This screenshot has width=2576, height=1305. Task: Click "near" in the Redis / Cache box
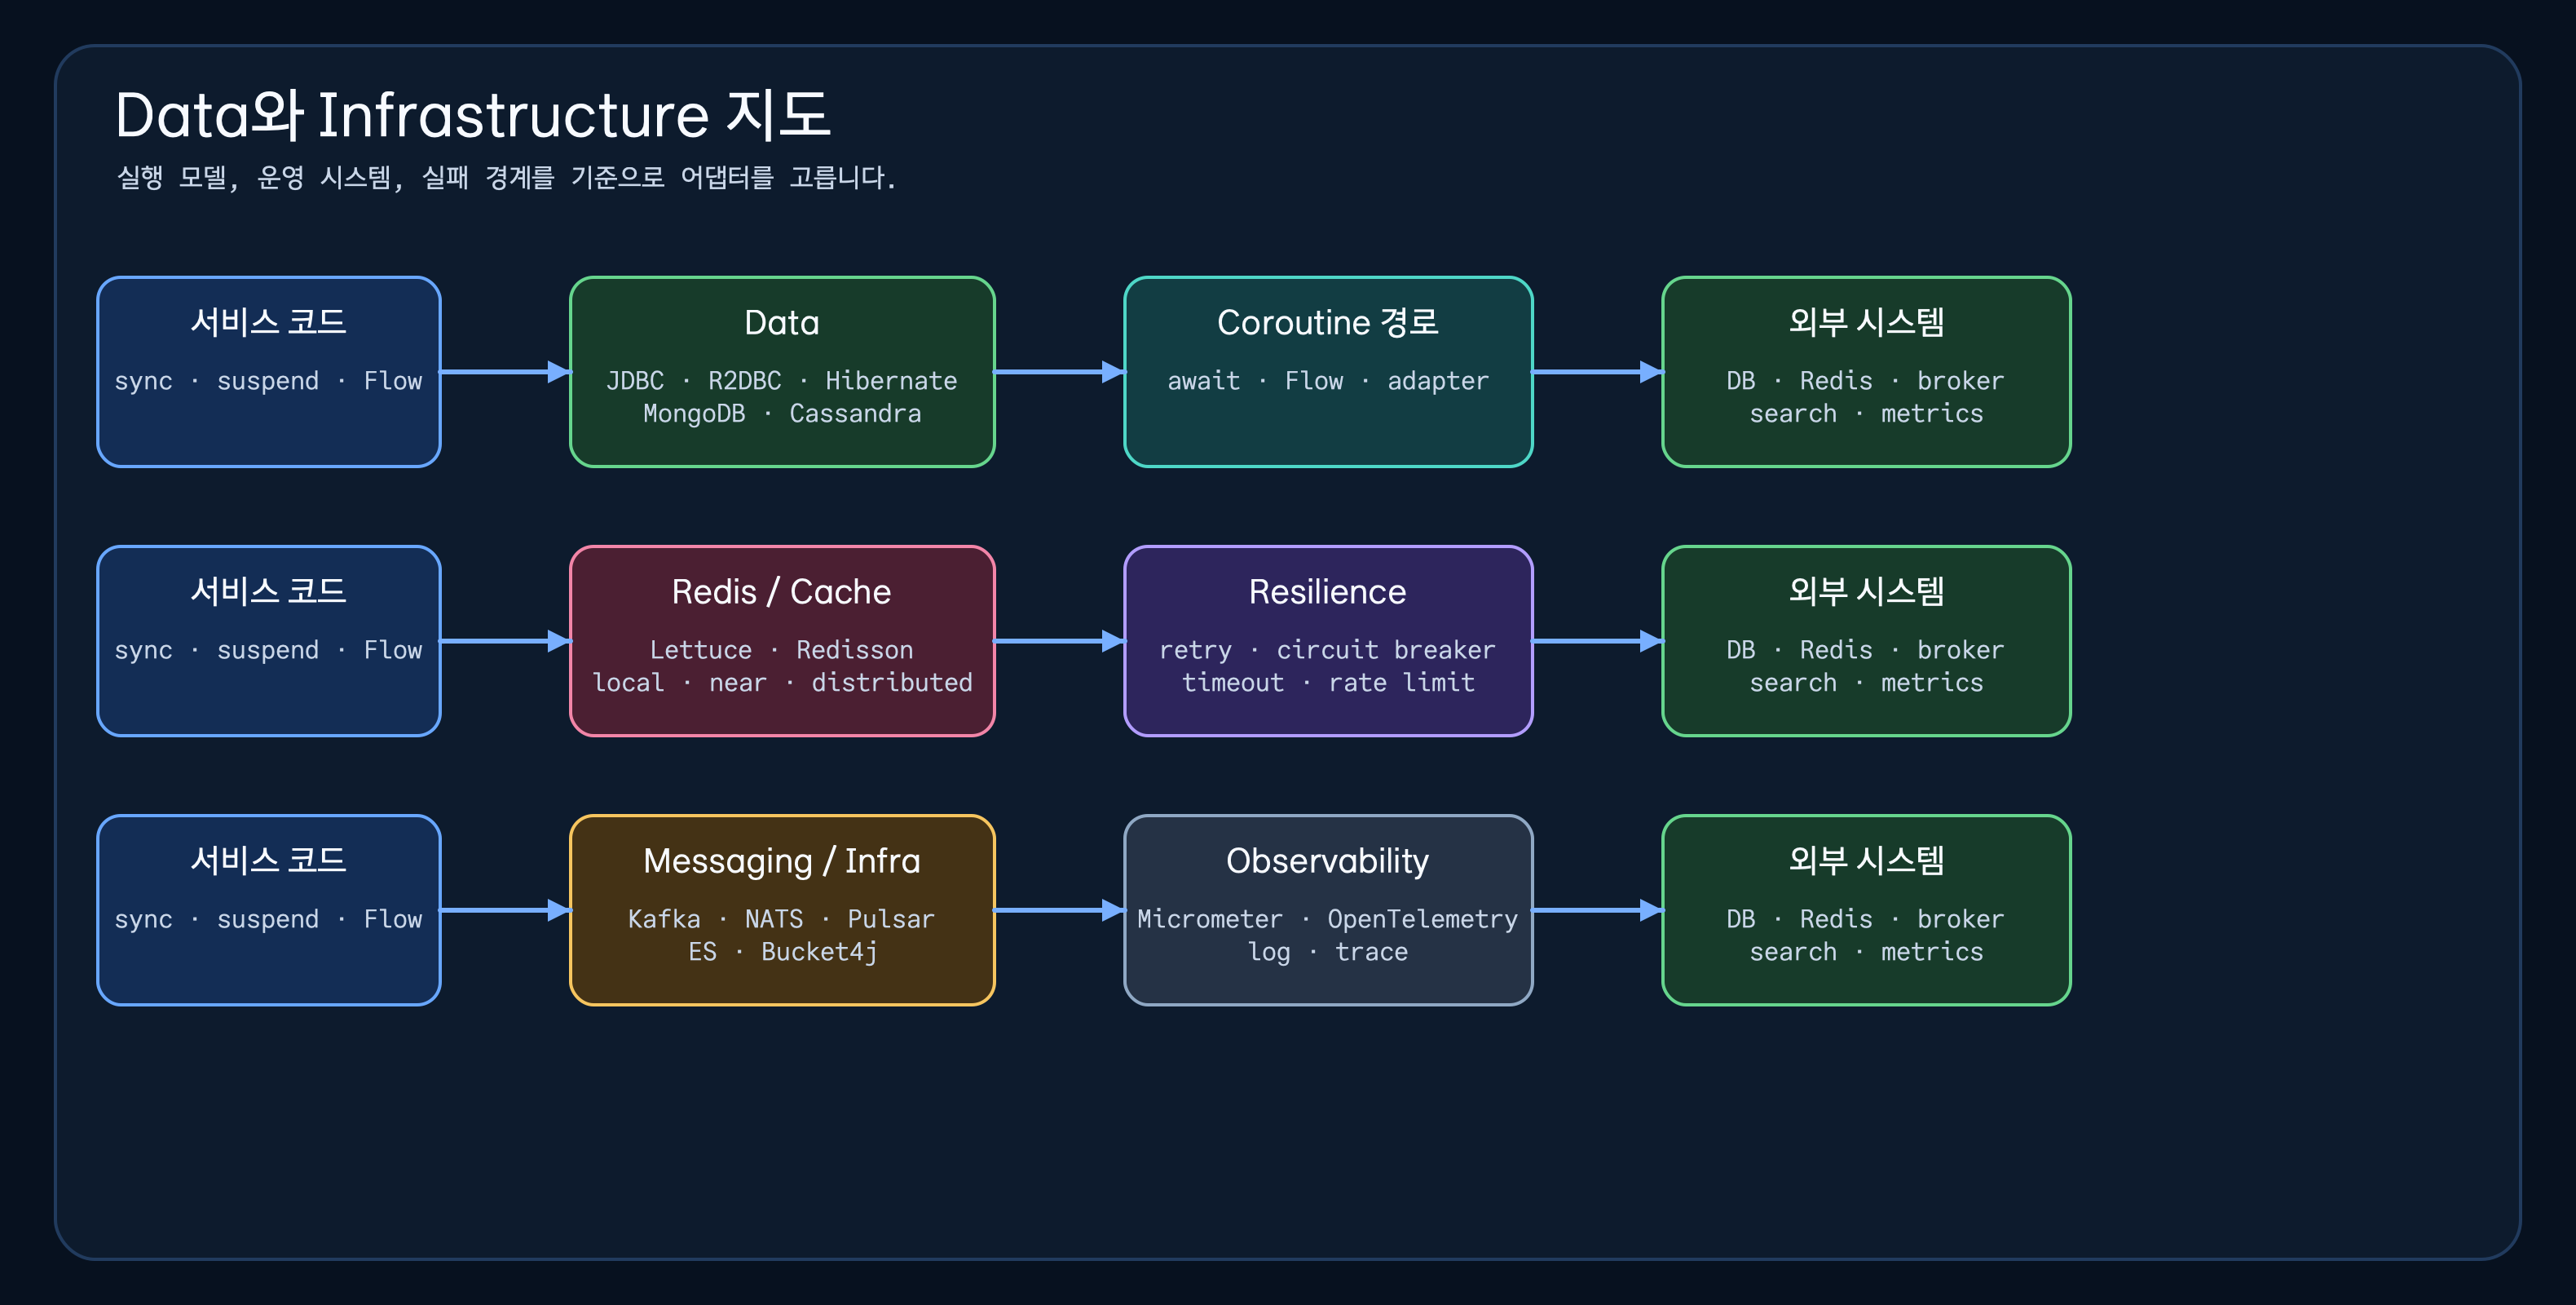click(738, 683)
